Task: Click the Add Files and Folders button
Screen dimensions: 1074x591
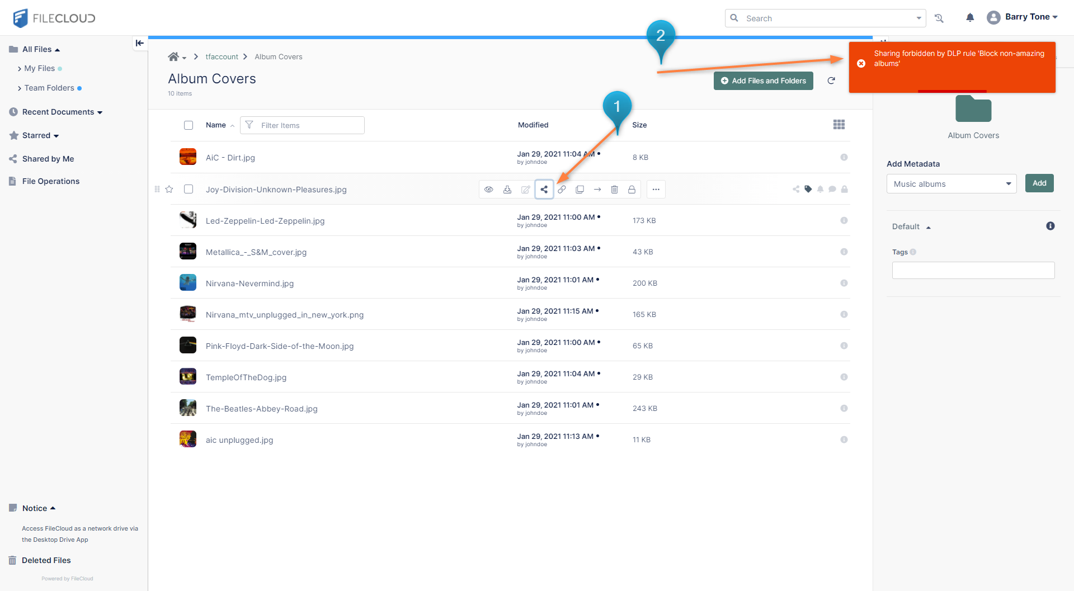Action: pyautogui.click(x=764, y=81)
